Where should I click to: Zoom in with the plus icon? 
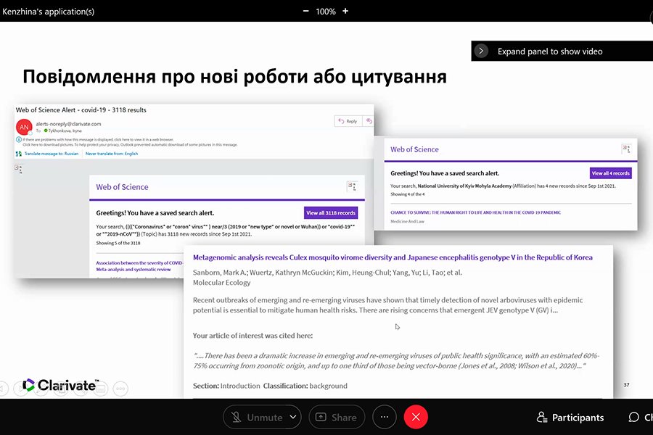tap(345, 11)
